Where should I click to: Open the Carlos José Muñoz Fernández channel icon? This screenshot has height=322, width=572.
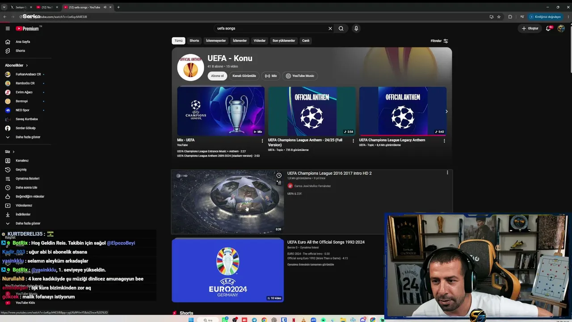coord(290,186)
